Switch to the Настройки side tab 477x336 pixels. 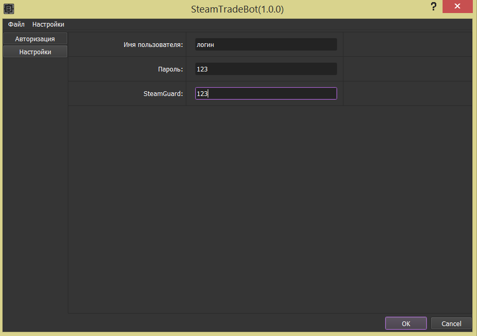tap(35, 52)
